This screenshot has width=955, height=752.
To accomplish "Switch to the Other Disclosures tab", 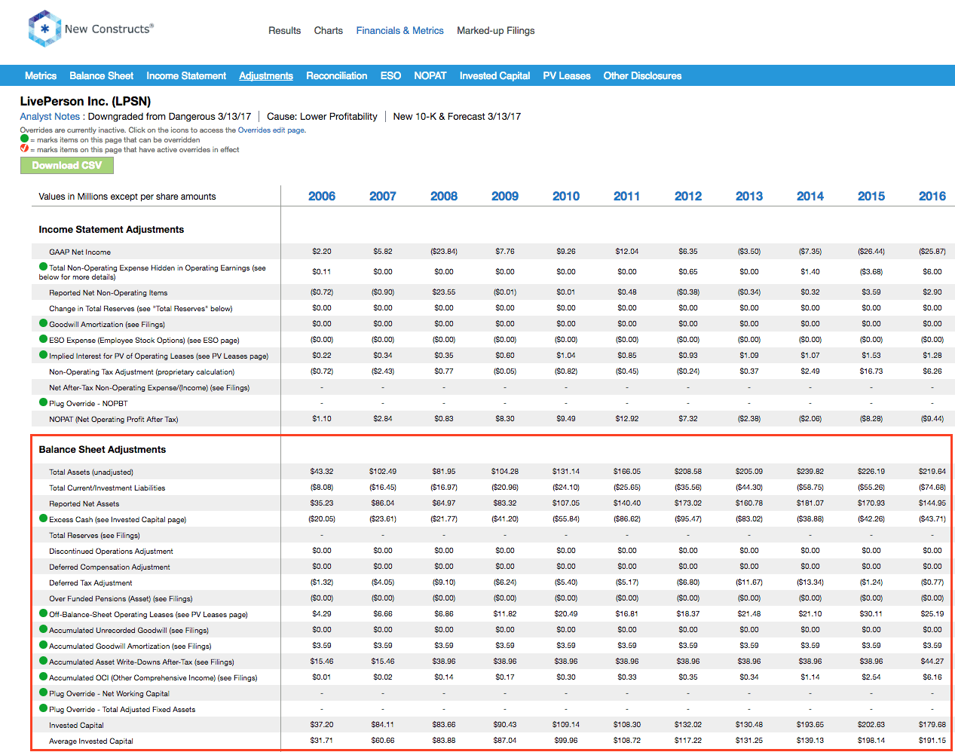I will tap(643, 76).
